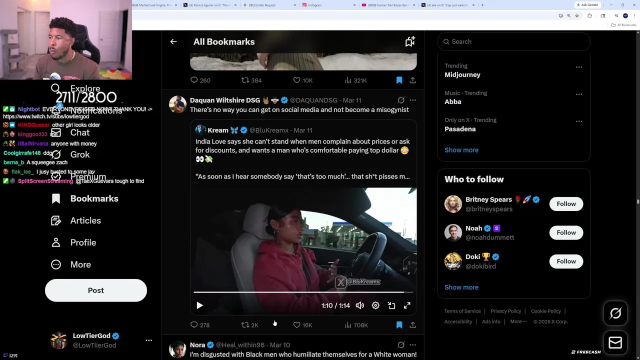Open video settings gear

(x=375, y=305)
